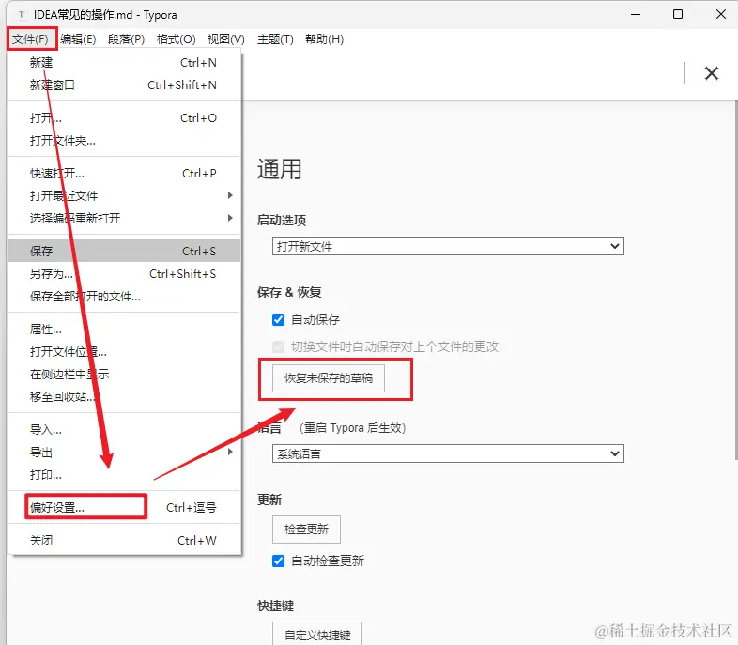738x645 pixels.
Task: Open the 语言 dropdown showing 系统语言
Action: tap(448, 453)
